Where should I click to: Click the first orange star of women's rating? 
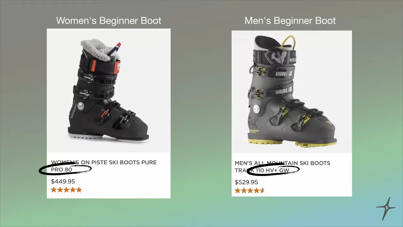54,190
